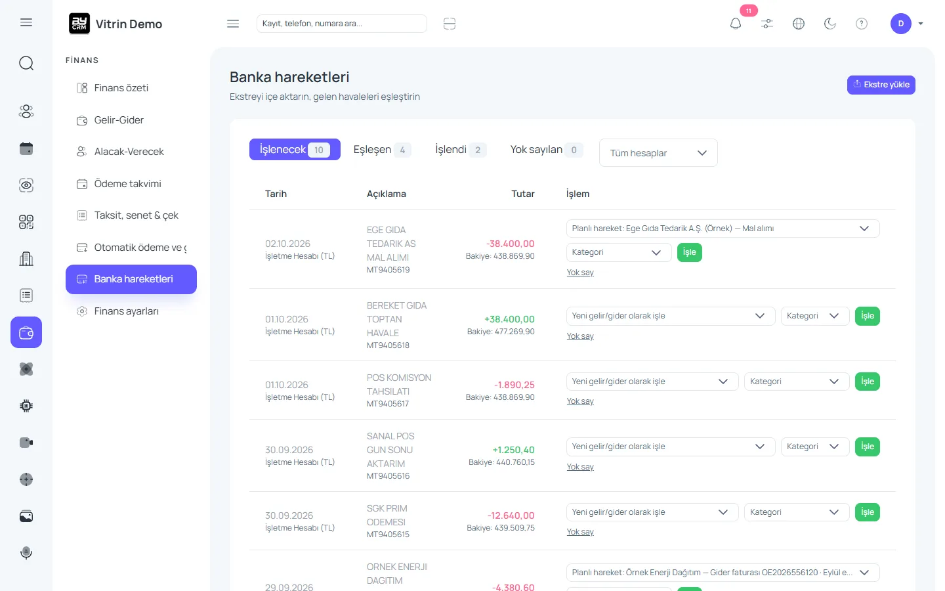Open Finans ayarları in the sidebar

(x=131, y=311)
